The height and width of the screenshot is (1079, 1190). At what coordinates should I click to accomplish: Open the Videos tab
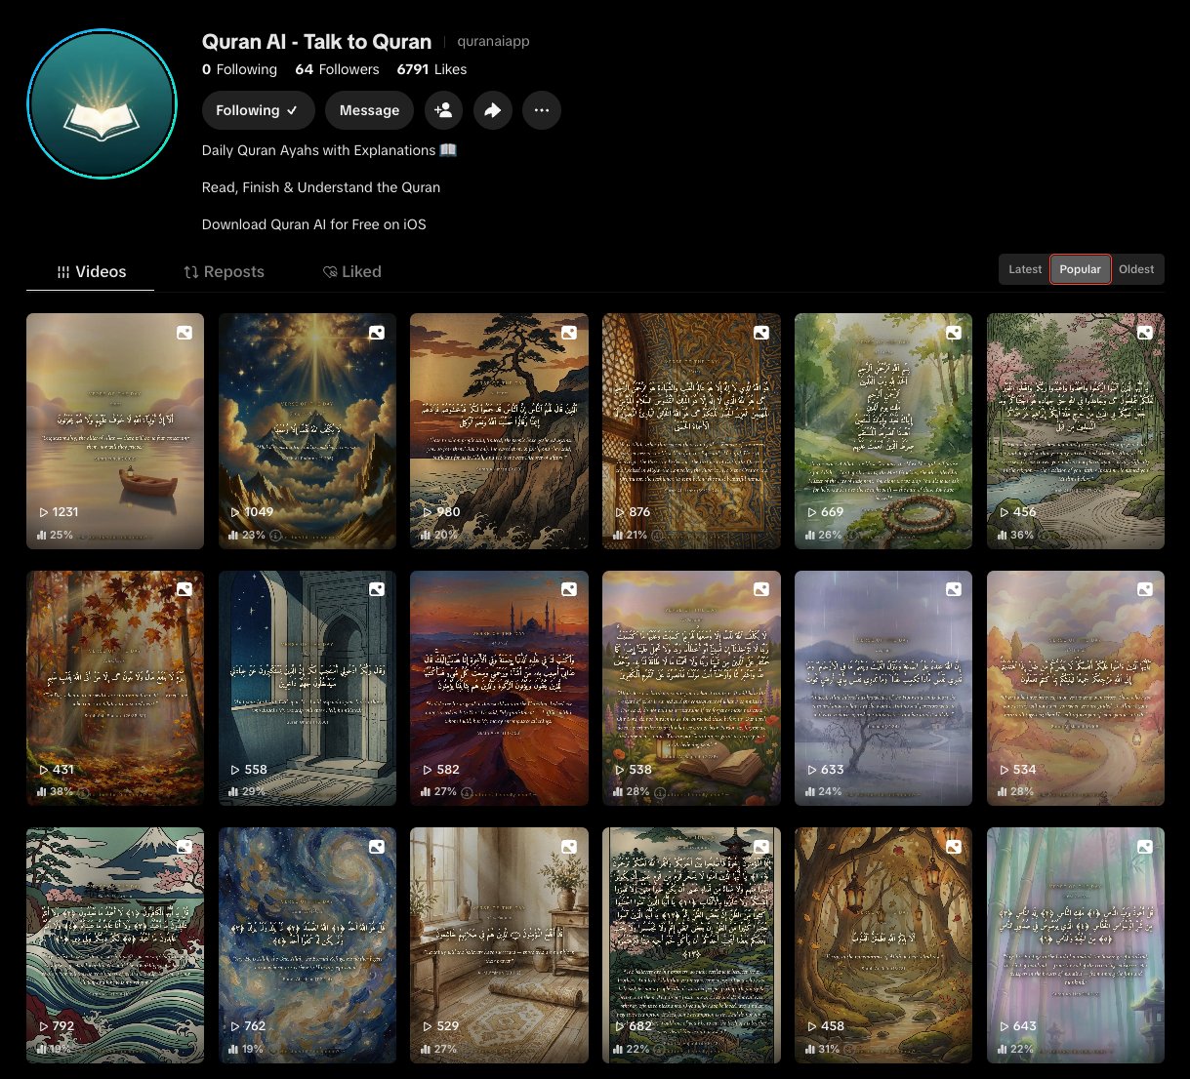point(91,271)
